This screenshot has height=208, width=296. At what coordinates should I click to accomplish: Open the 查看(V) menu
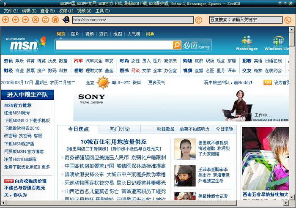(x=47, y=11)
